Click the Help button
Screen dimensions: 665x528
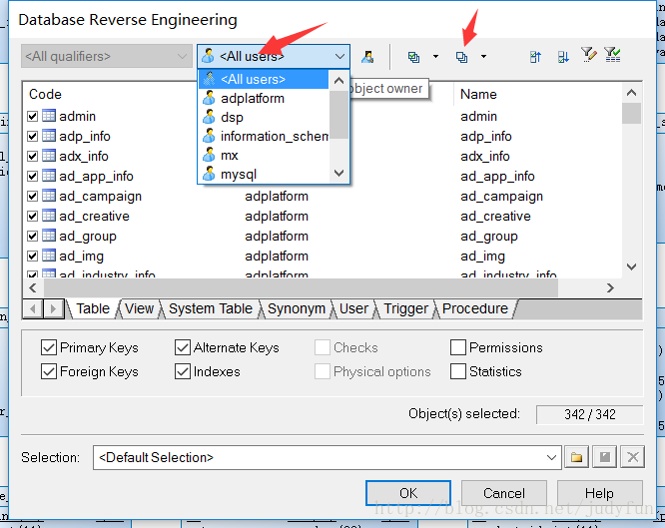click(x=599, y=493)
